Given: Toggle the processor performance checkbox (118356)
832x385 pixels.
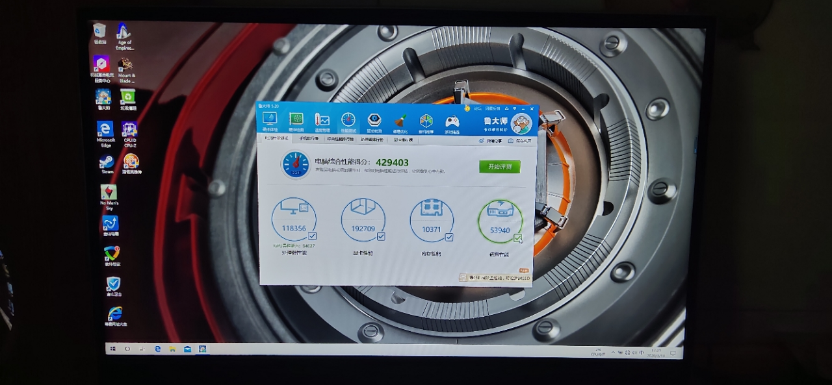Looking at the screenshot, I should 313,236.
